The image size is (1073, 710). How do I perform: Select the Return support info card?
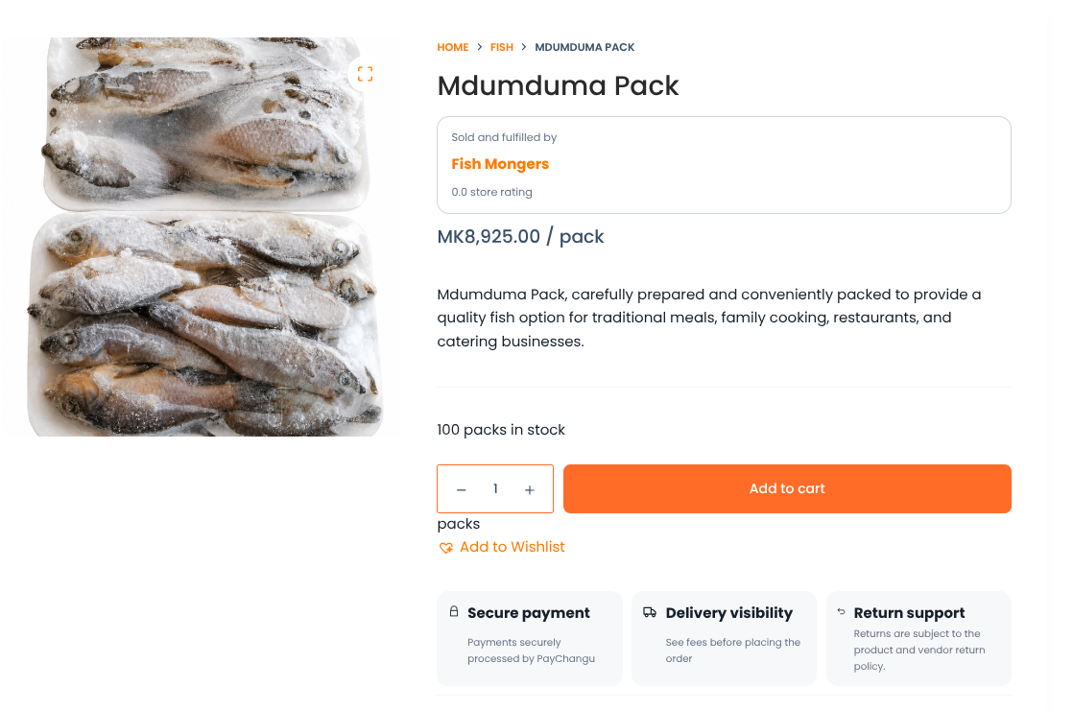(x=919, y=638)
